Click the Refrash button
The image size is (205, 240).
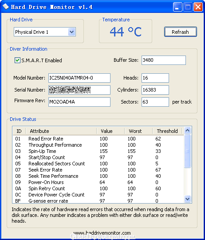pyautogui.click(x=181, y=32)
